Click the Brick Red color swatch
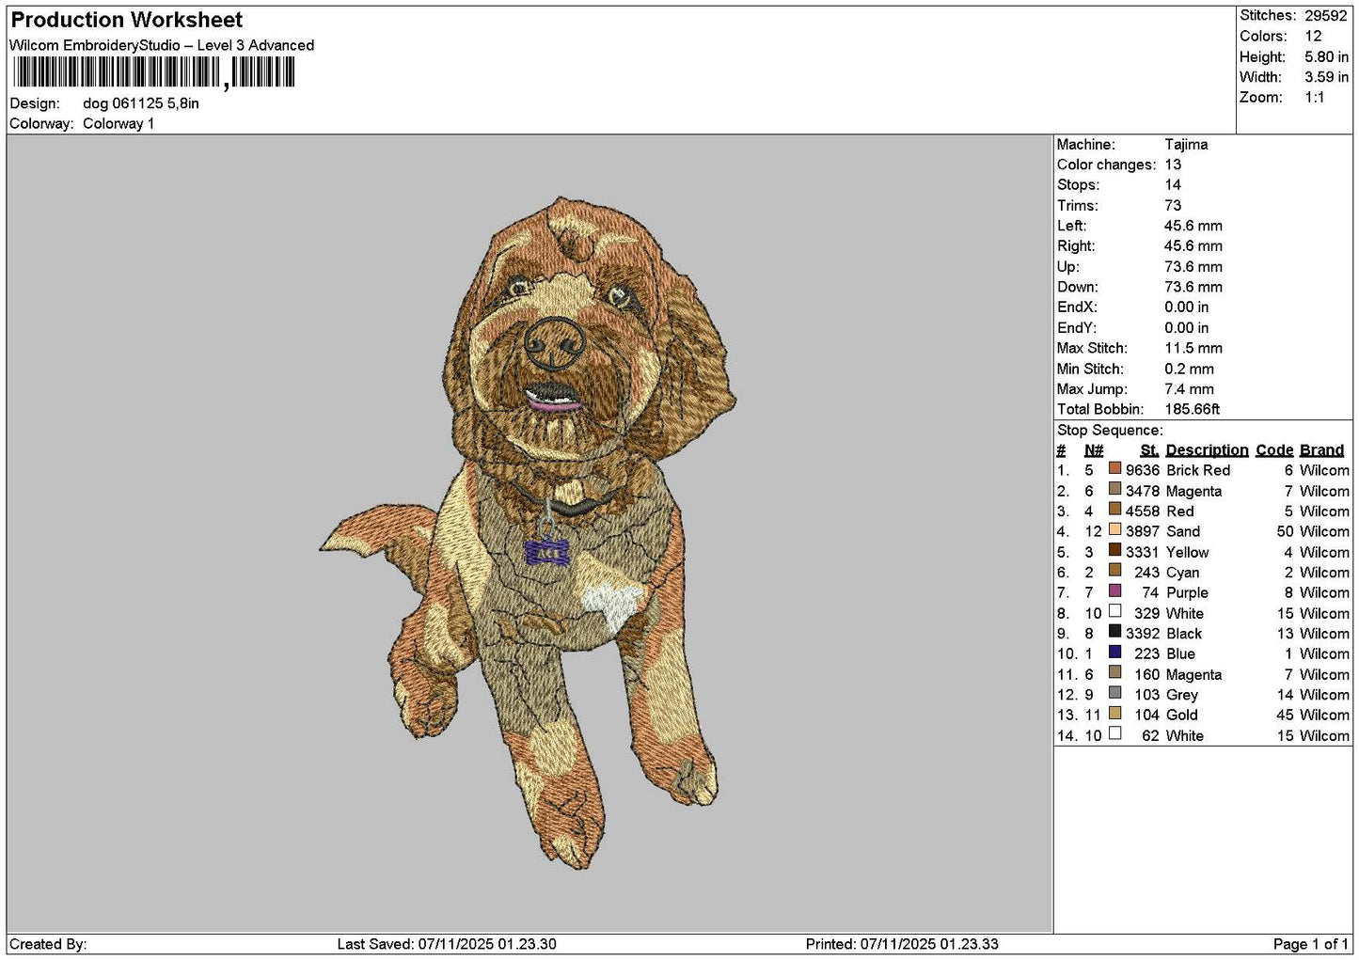The image size is (1359, 960). click(x=1114, y=468)
